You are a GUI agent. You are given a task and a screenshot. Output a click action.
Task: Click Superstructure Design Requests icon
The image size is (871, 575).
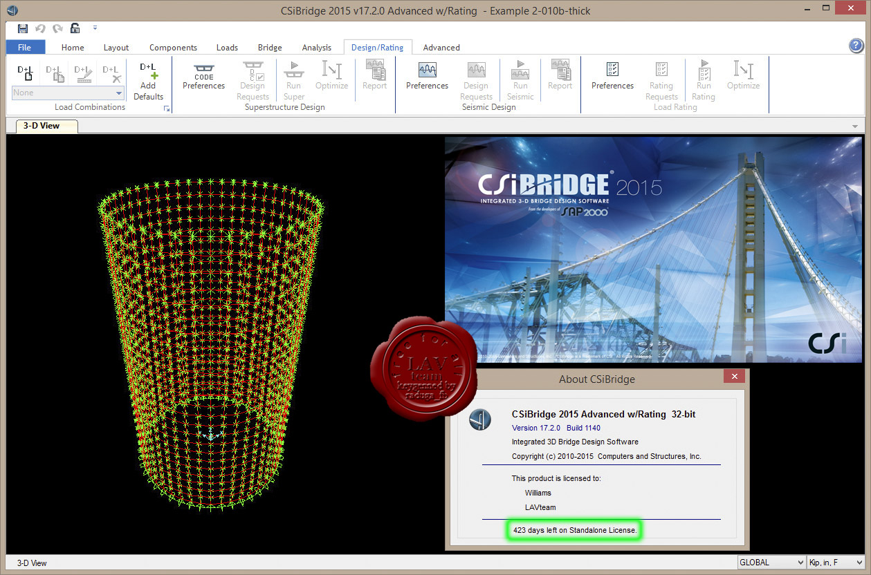pyautogui.click(x=253, y=81)
